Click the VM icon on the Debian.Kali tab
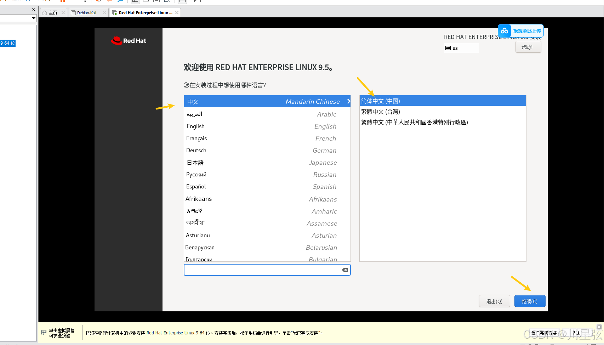The width and height of the screenshot is (604, 345). [73, 13]
